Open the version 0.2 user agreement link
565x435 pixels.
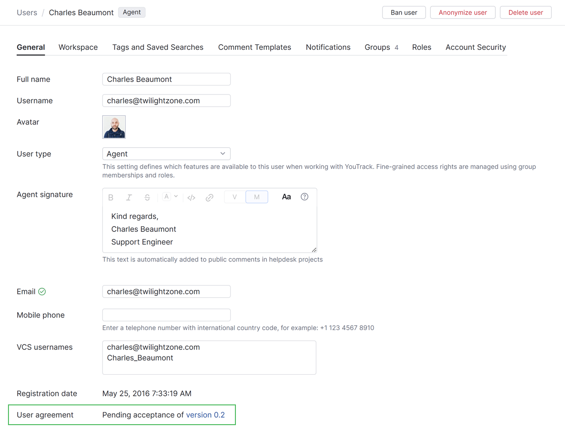206,415
